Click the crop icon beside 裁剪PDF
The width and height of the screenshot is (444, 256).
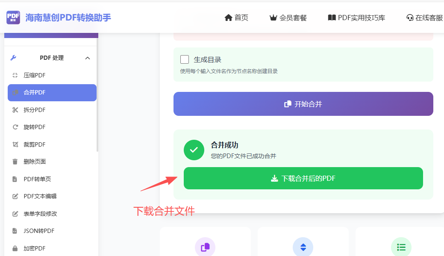pyautogui.click(x=15, y=144)
